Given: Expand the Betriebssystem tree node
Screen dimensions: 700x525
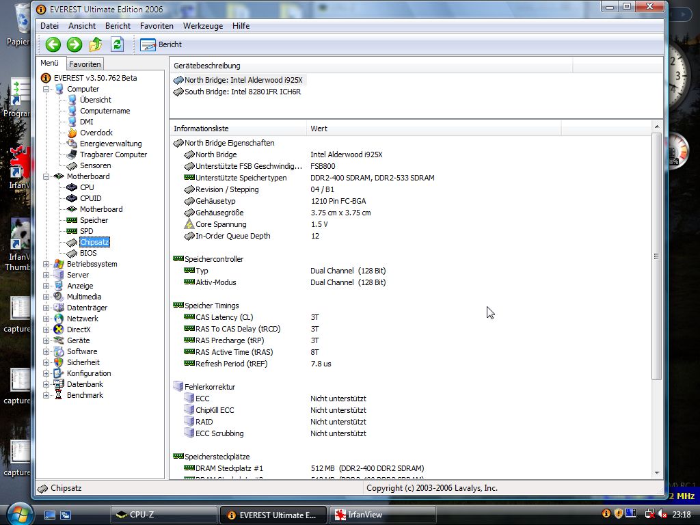Looking at the screenshot, I should [x=46, y=265].
